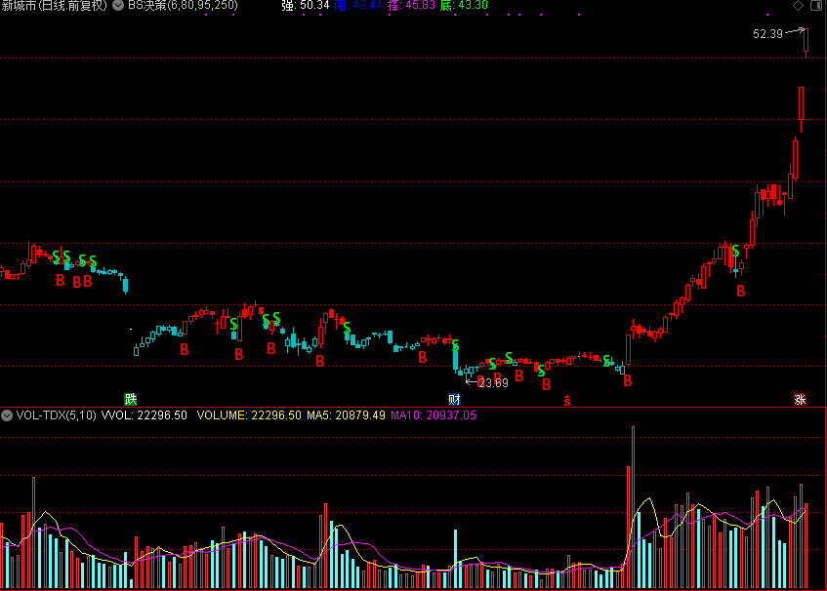Image resolution: width=827 pixels, height=591 pixels.
Task: Click the magenta 撑: 45.83 value
Action: tap(411, 5)
